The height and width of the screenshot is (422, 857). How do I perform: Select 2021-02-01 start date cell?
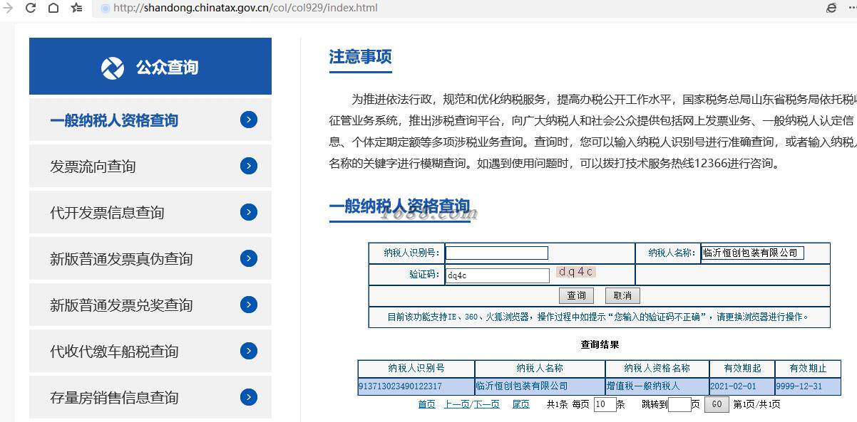point(742,386)
